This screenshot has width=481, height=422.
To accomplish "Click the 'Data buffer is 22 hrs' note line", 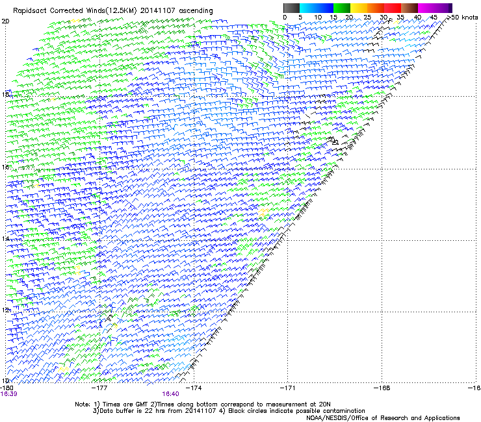I will (x=229, y=411).
